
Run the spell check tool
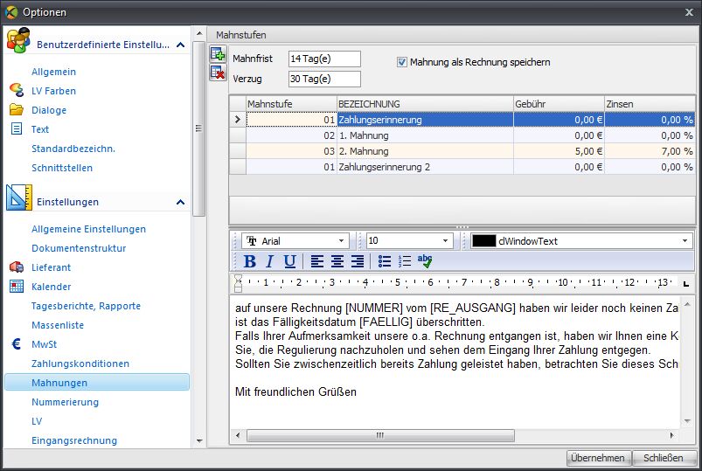click(x=426, y=261)
